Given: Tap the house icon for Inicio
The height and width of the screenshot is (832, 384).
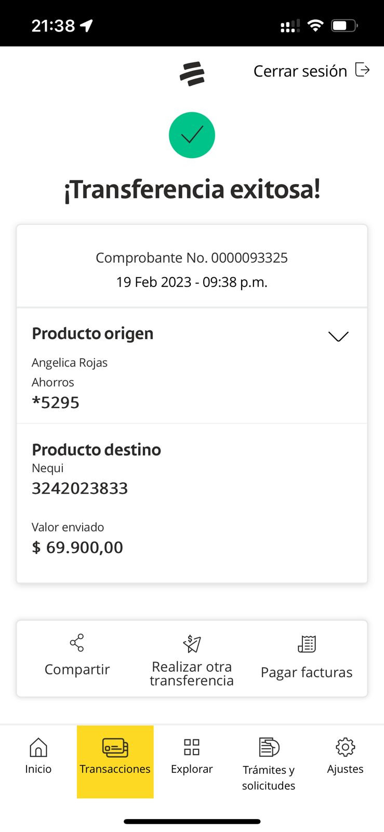Looking at the screenshot, I should point(38,747).
